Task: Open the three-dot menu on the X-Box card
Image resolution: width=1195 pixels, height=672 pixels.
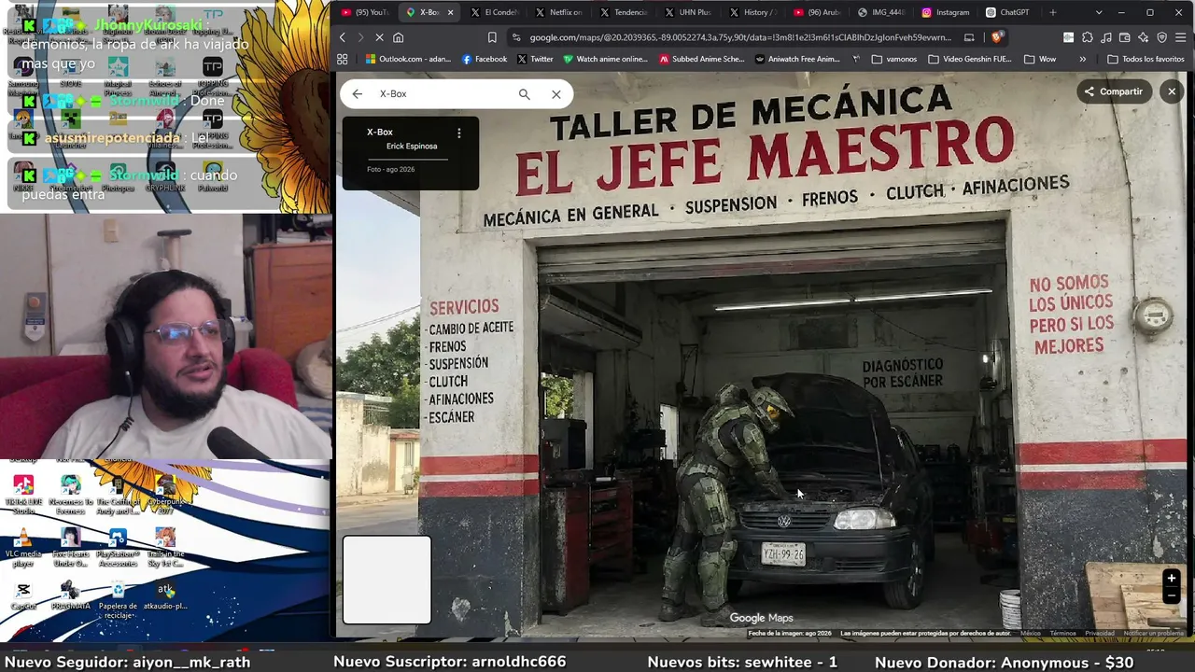Action: coord(458,133)
